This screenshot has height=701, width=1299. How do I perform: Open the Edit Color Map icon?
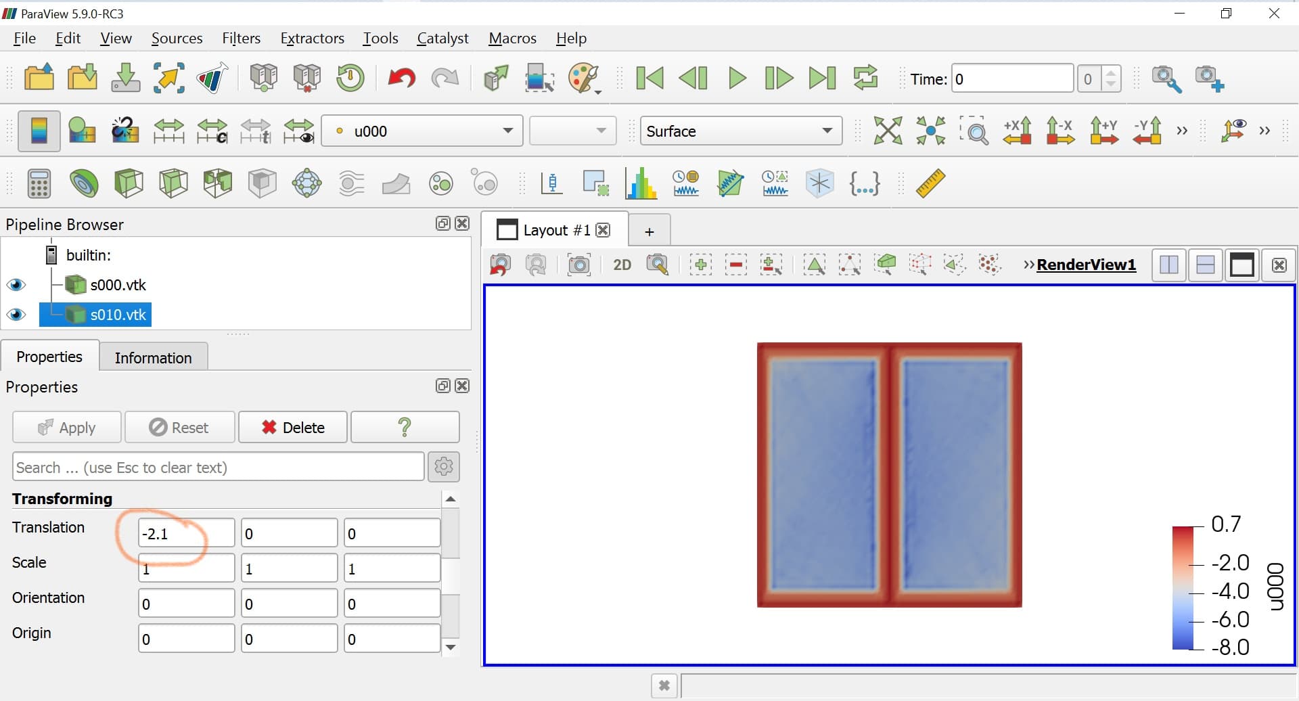(x=82, y=131)
